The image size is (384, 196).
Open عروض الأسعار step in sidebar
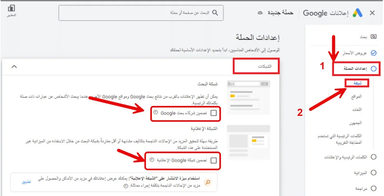[354, 53]
